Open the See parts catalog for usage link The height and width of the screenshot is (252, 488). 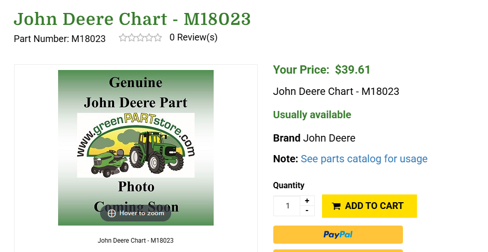click(x=364, y=159)
